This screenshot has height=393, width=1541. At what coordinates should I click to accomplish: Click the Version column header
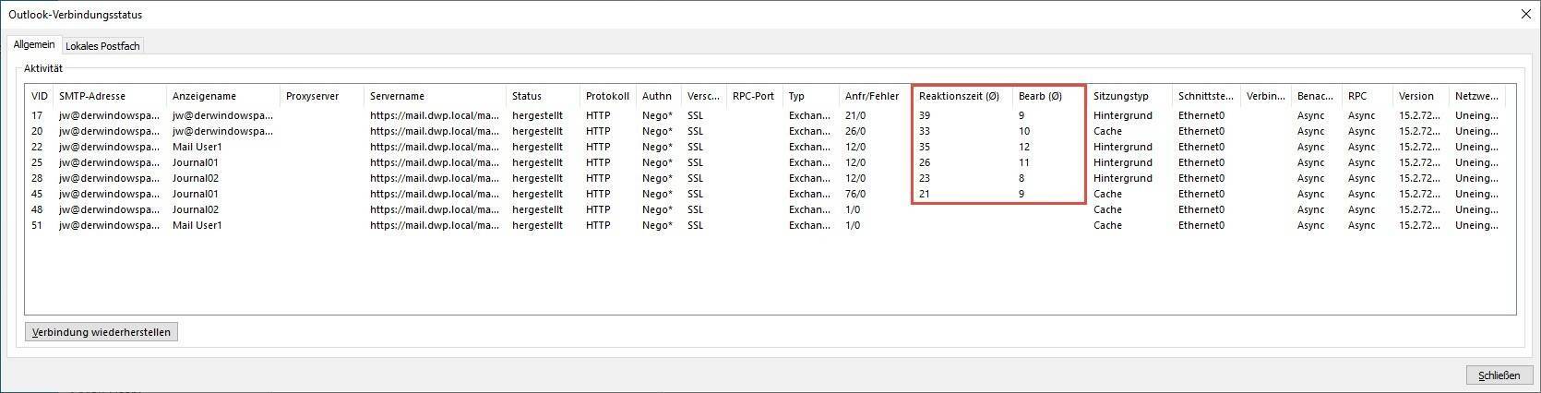pos(1416,96)
